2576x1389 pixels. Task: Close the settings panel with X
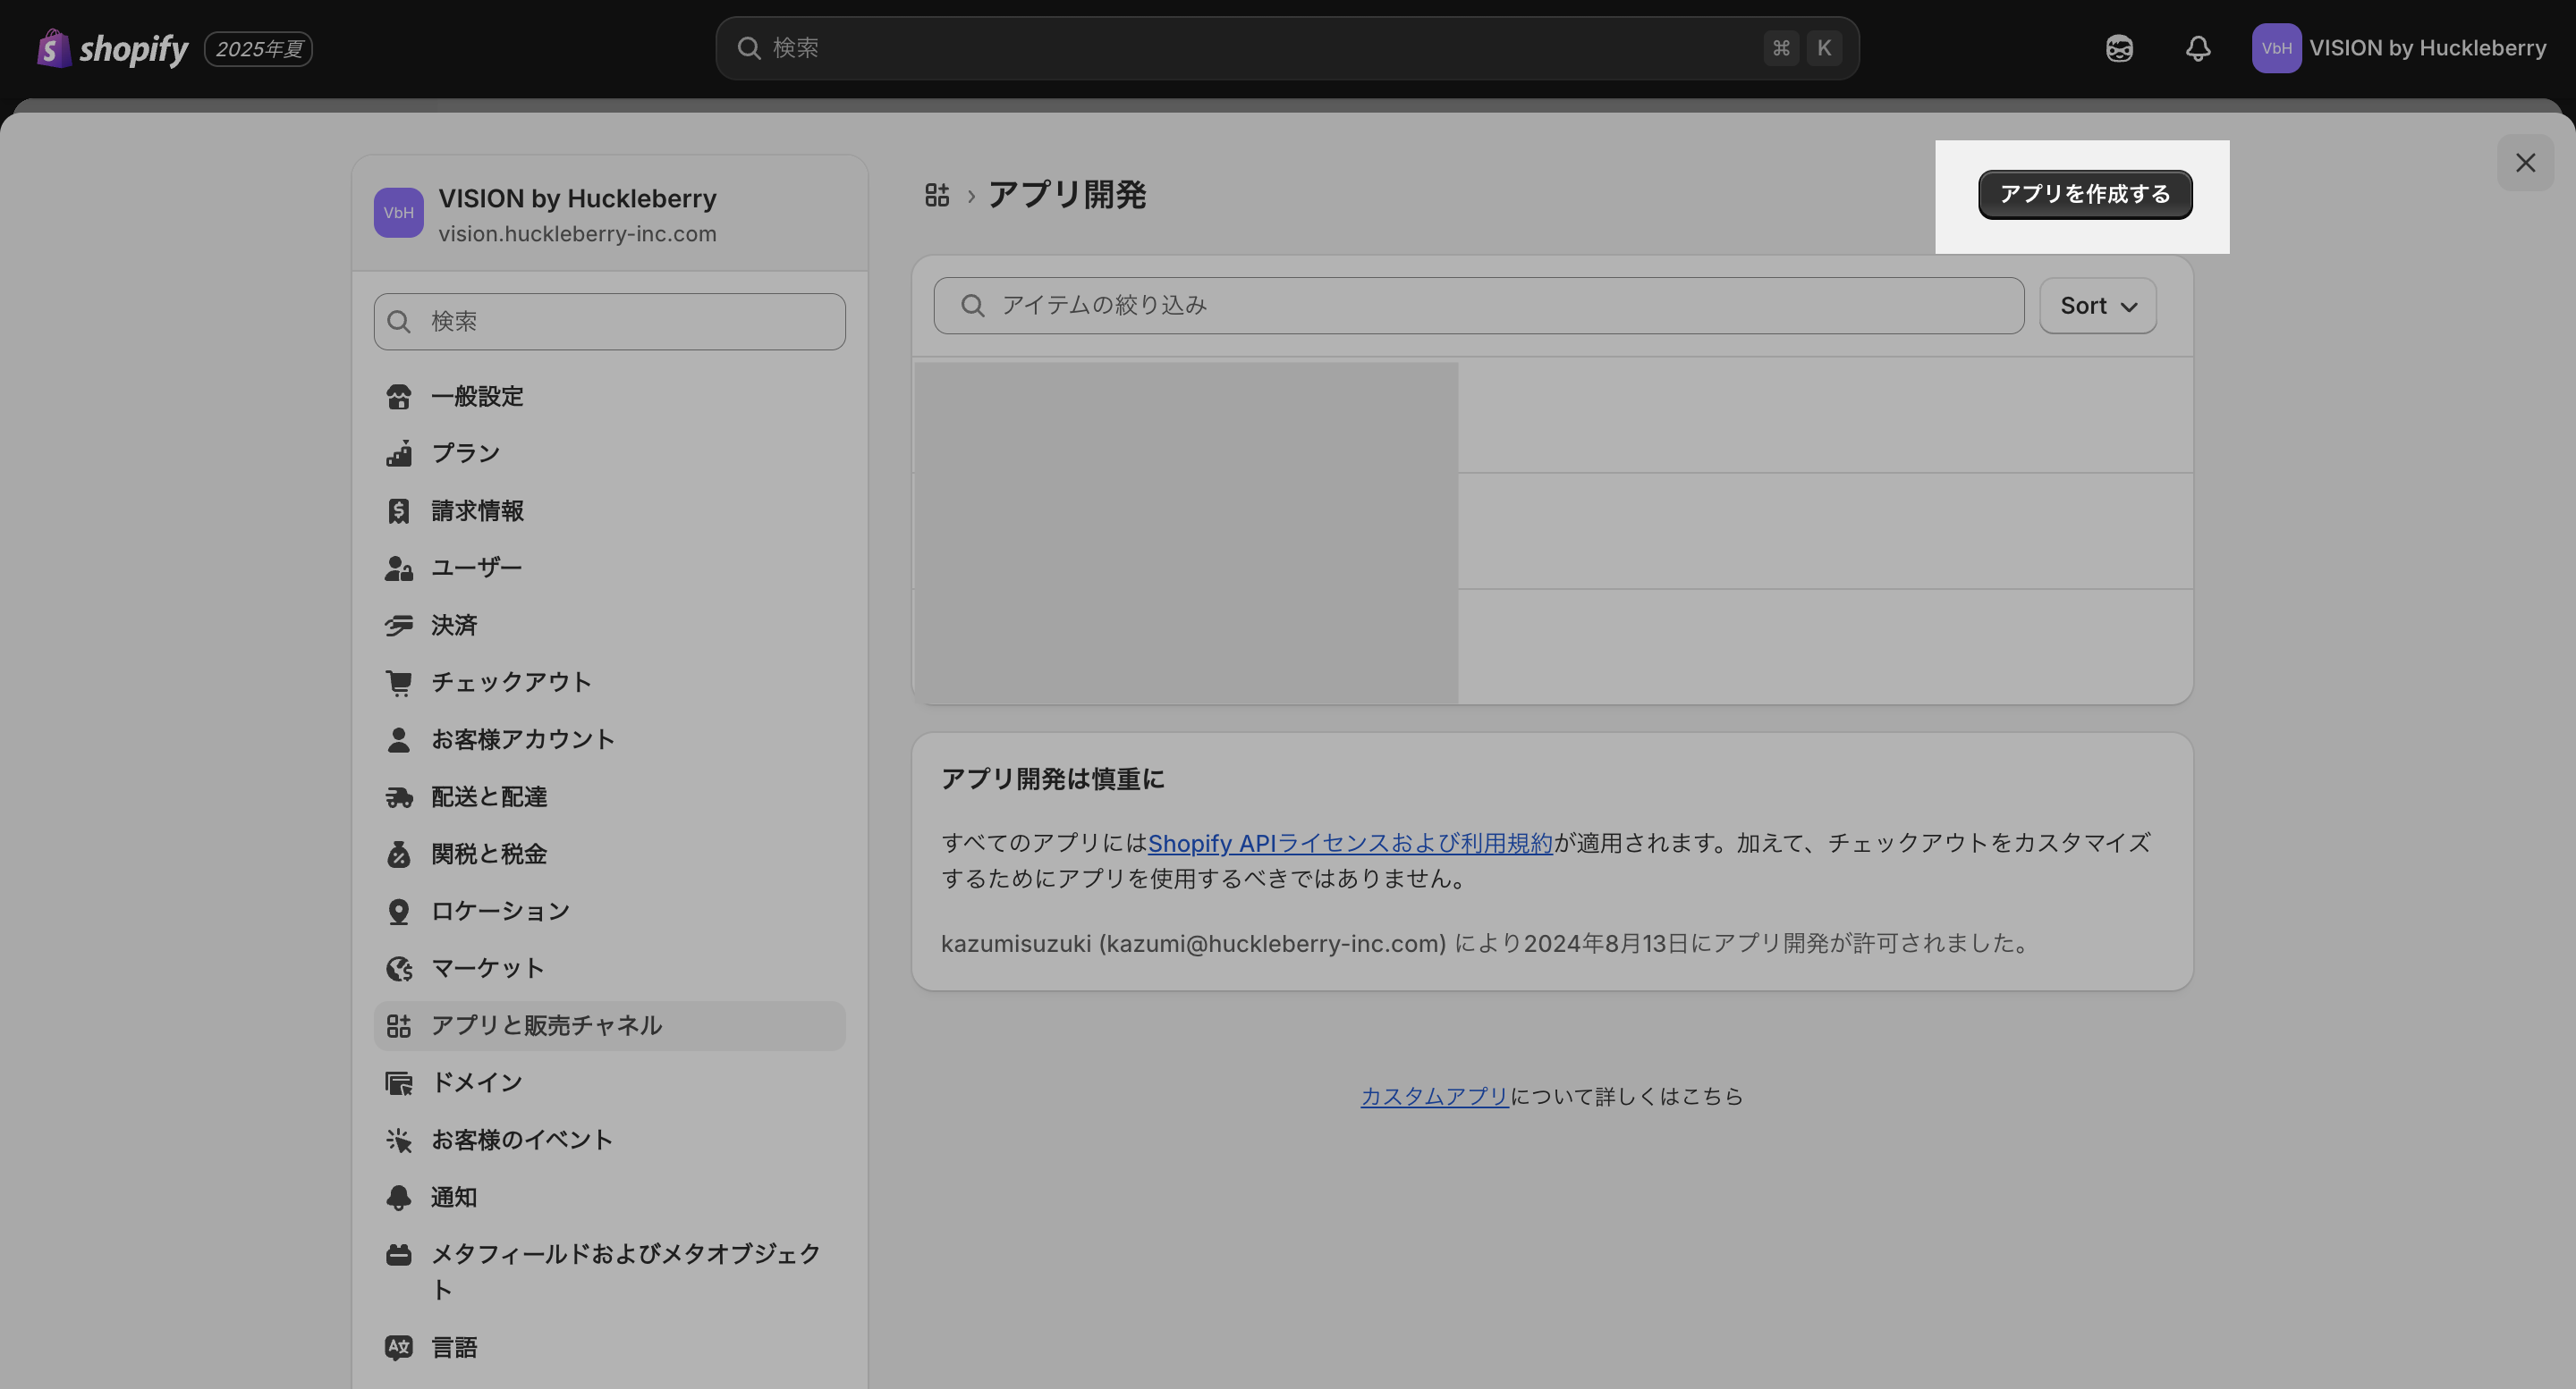point(2525,163)
